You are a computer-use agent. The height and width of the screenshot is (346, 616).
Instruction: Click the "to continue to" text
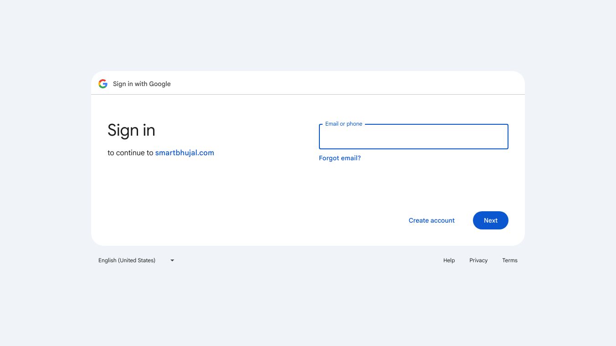coord(130,153)
